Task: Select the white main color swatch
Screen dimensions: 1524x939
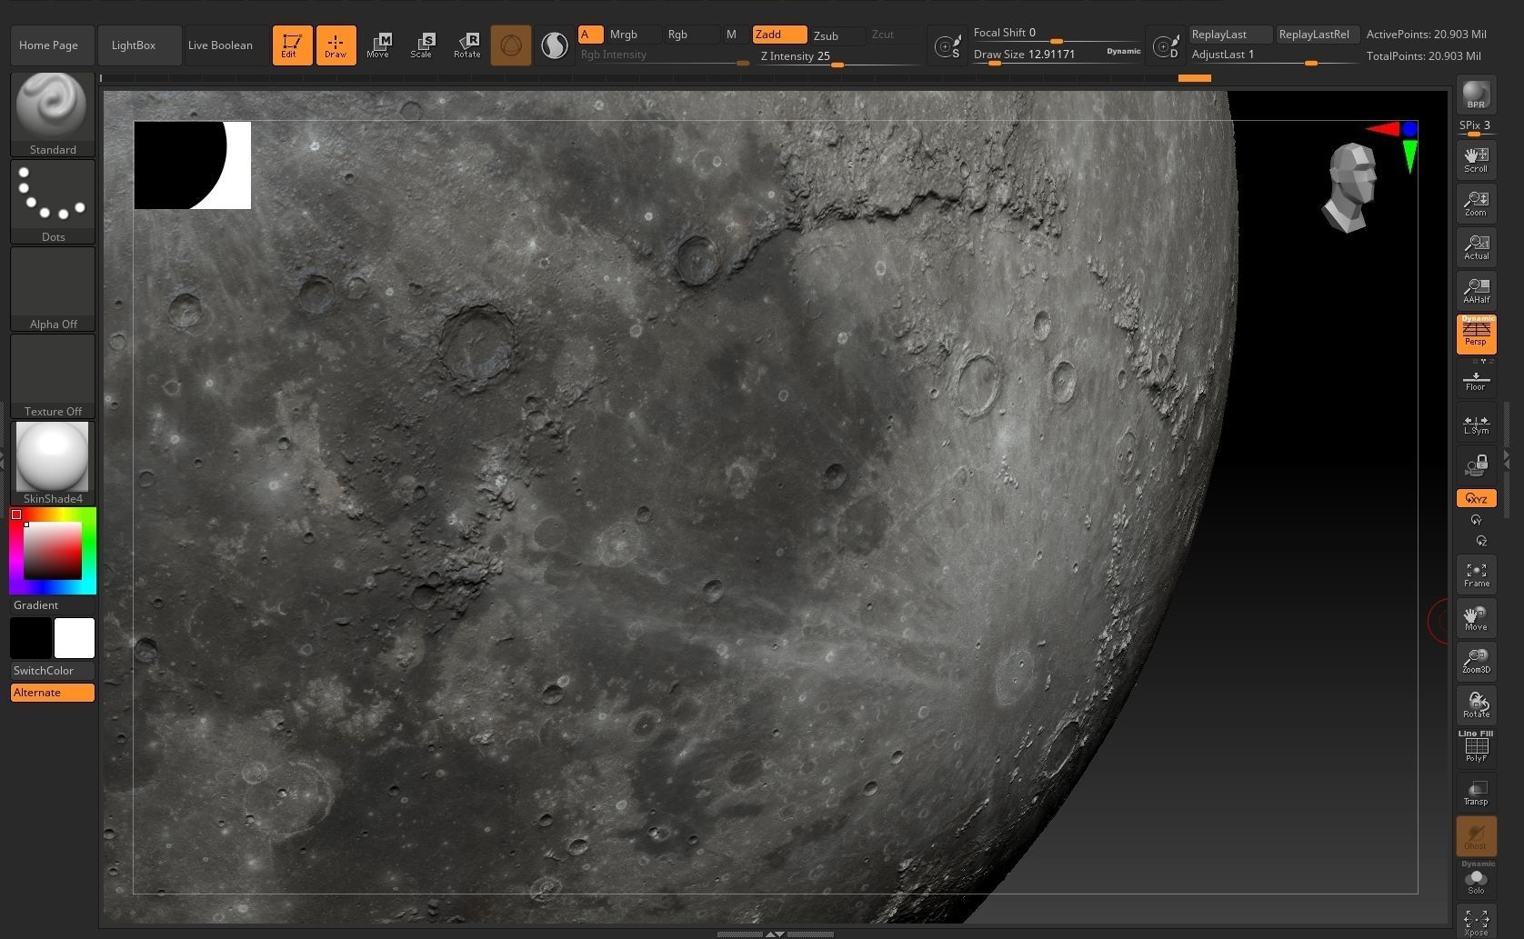Action: [75, 638]
